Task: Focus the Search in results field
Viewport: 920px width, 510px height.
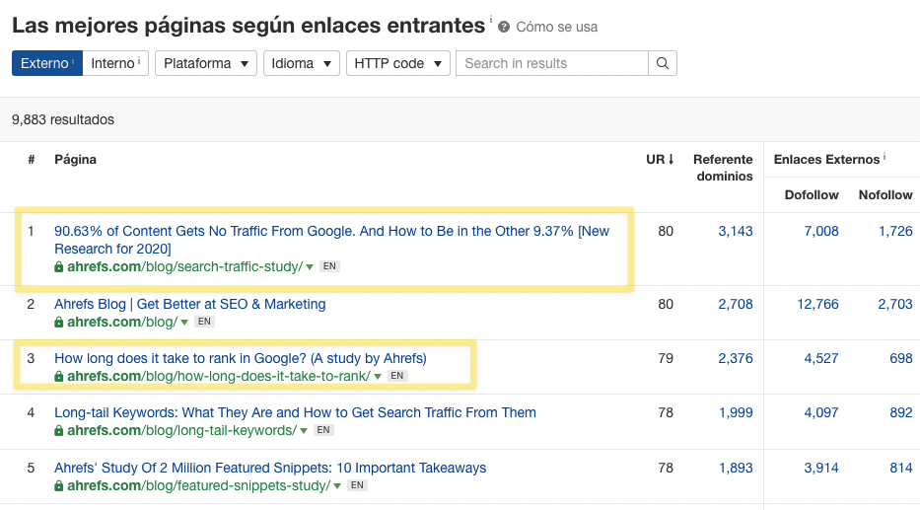Action: 551,63
